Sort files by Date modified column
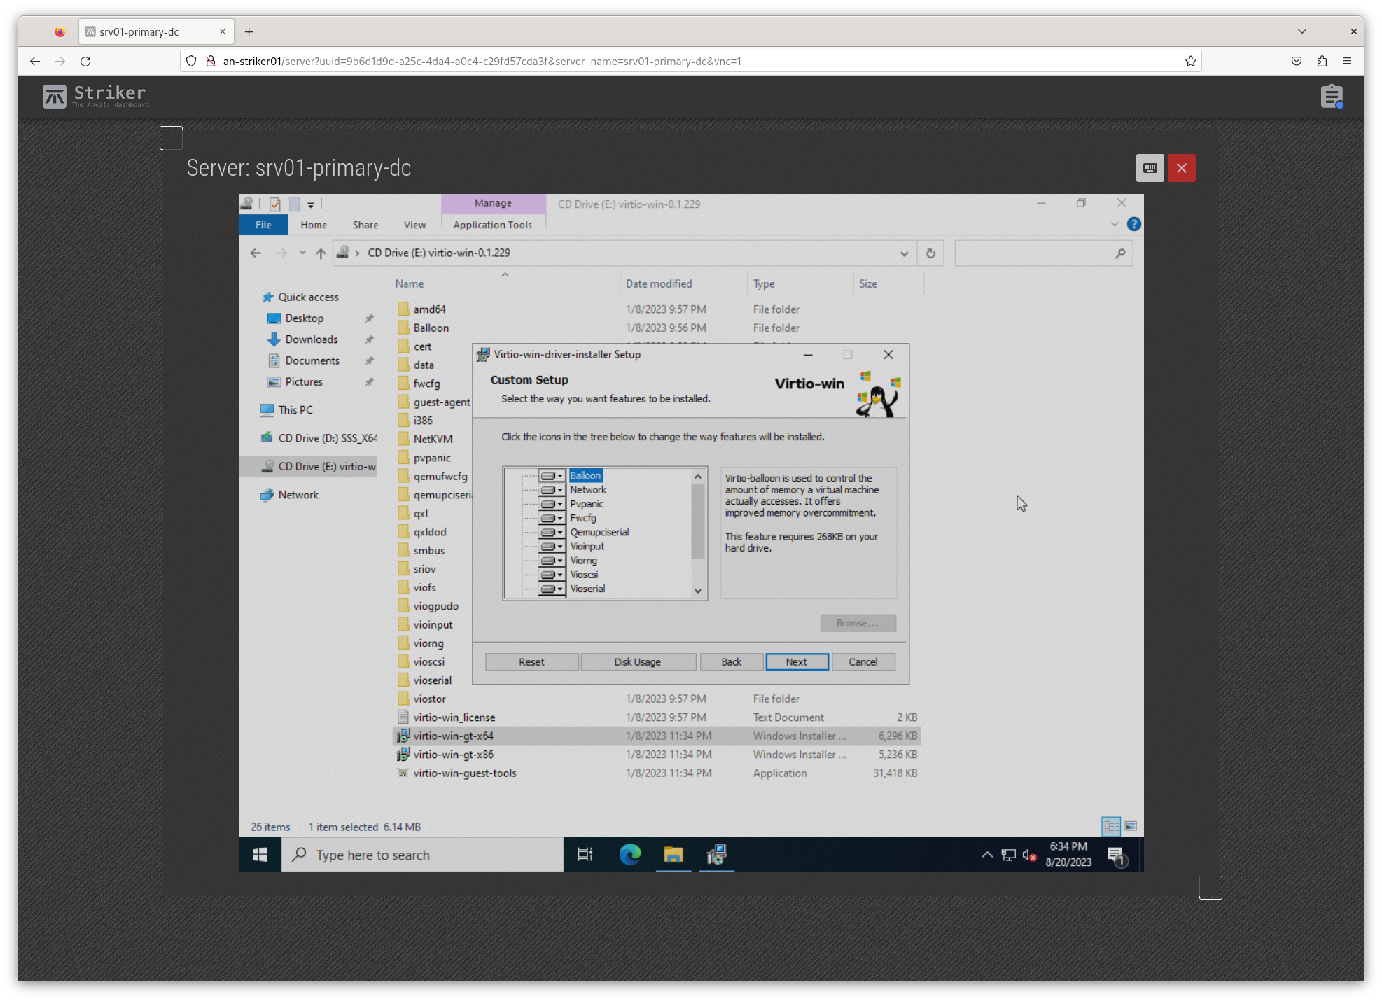This screenshot has width=1382, height=1001. (659, 284)
